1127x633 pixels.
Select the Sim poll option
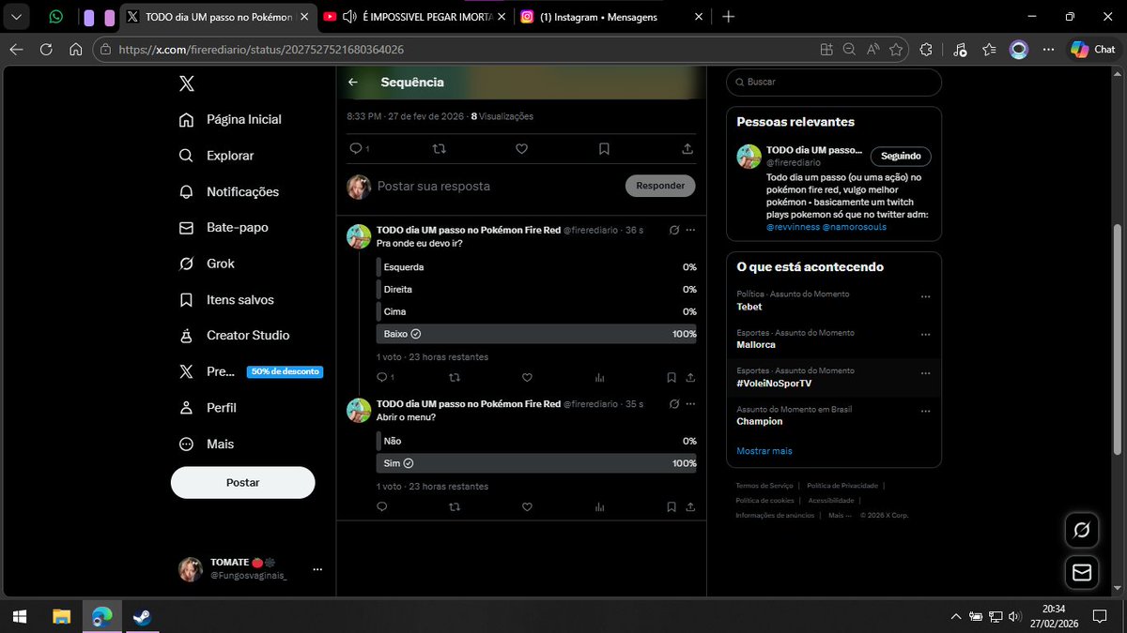pos(536,463)
